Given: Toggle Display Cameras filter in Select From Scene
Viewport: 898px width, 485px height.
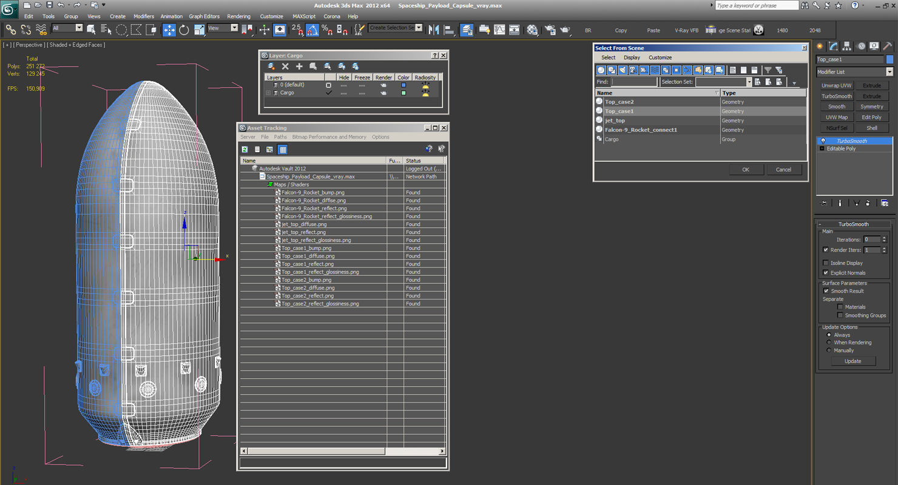Looking at the screenshot, I should [x=633, y=70].
